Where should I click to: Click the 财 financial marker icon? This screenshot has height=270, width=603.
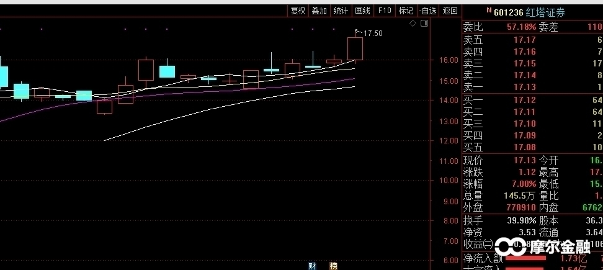[x=312, y=266]
